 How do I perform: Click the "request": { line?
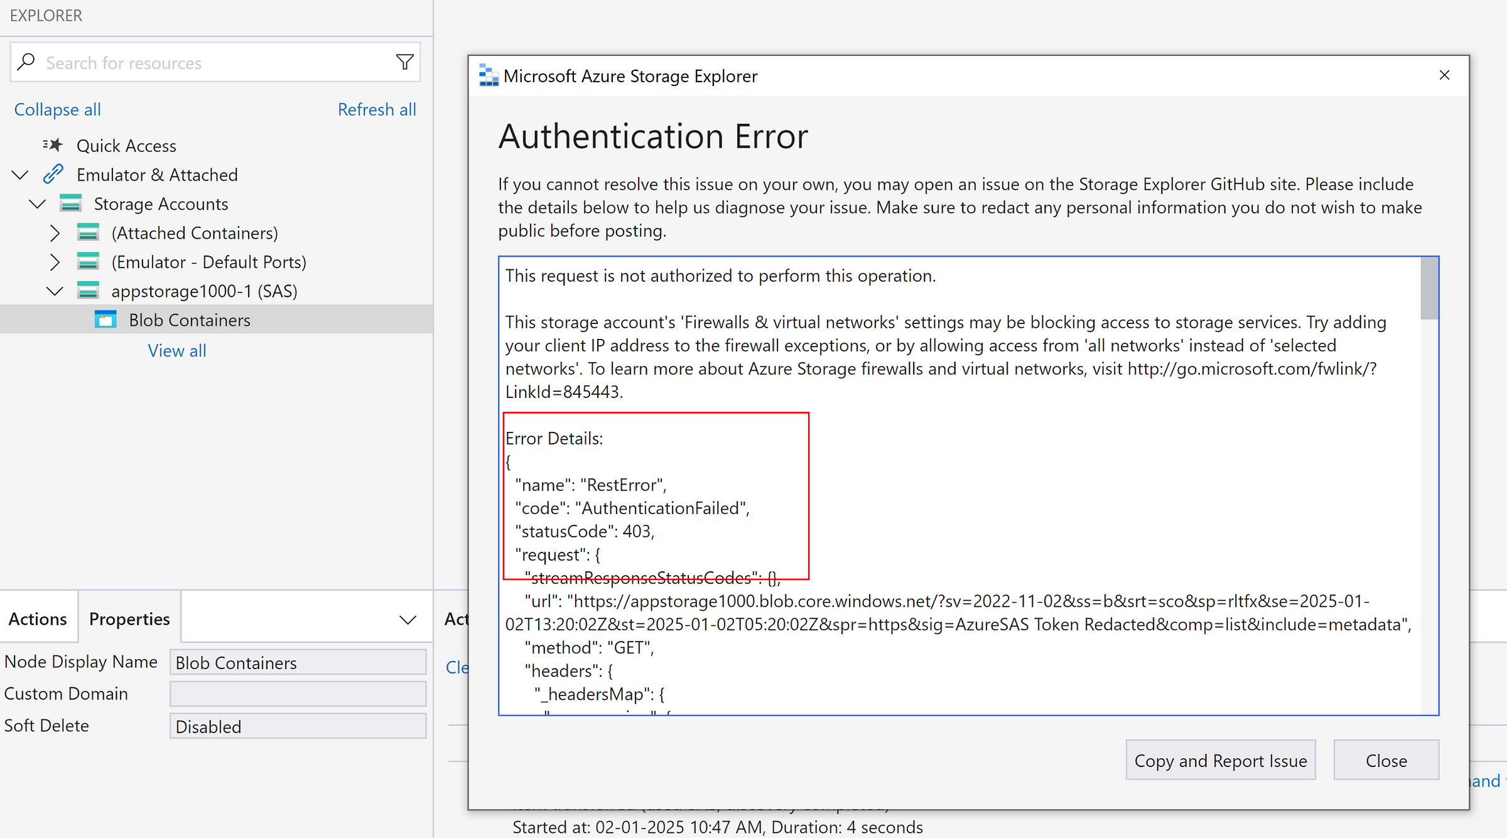(x=558, y=554)
